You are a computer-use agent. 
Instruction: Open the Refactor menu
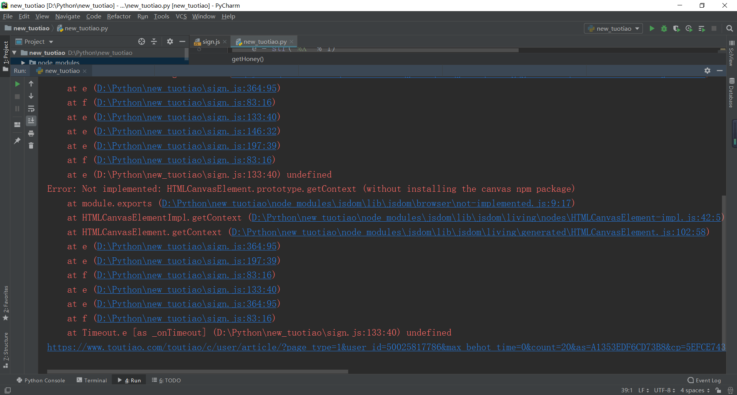(x=119, y=16)
